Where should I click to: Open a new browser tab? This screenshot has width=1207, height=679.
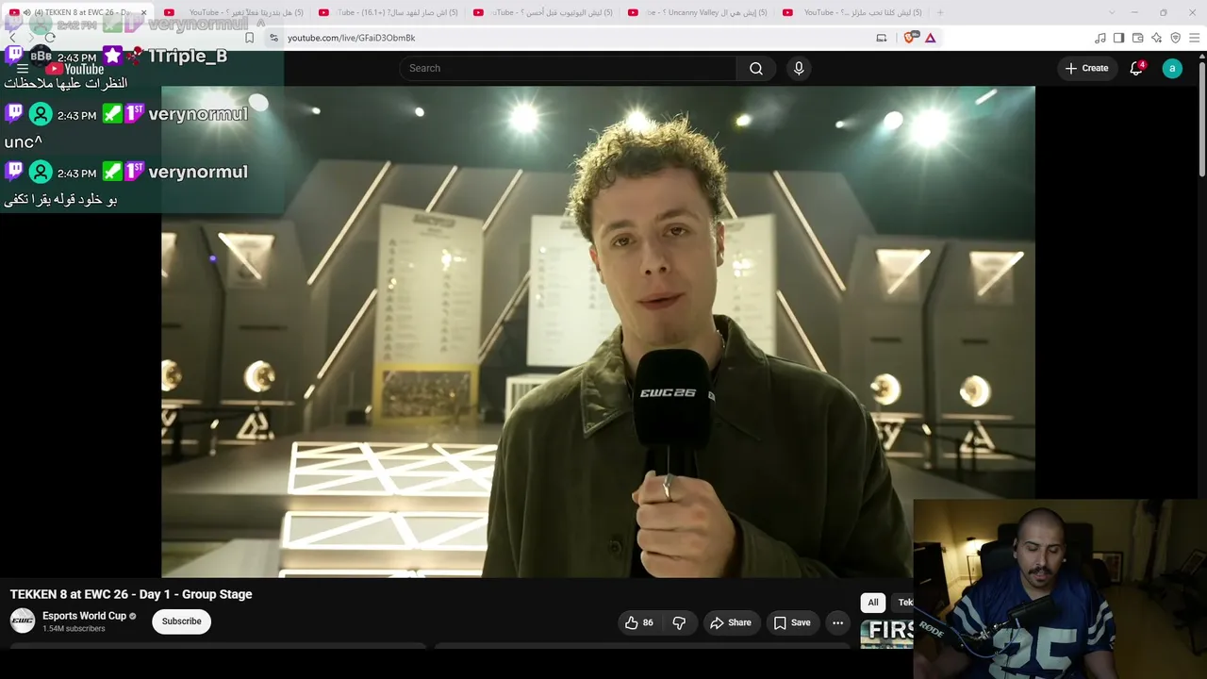pos(939,12)
